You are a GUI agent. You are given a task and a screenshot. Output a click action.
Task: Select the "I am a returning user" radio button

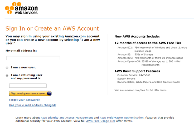[7, 75]
